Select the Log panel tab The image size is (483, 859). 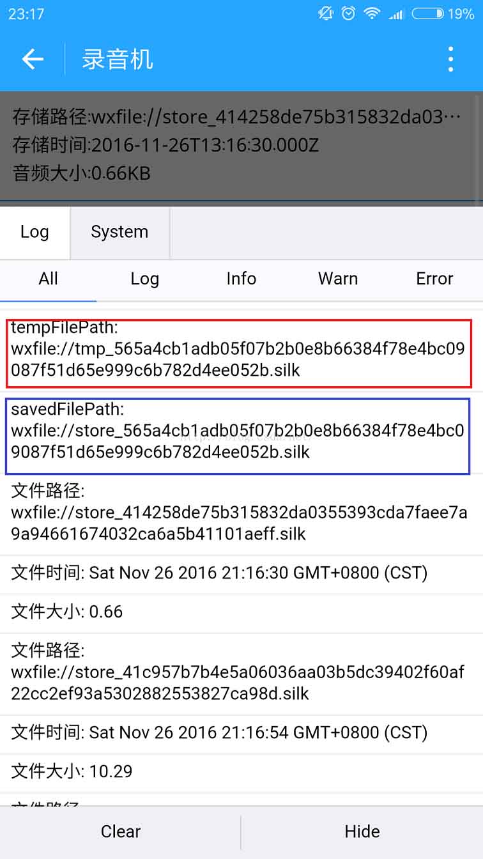(34, 232)
